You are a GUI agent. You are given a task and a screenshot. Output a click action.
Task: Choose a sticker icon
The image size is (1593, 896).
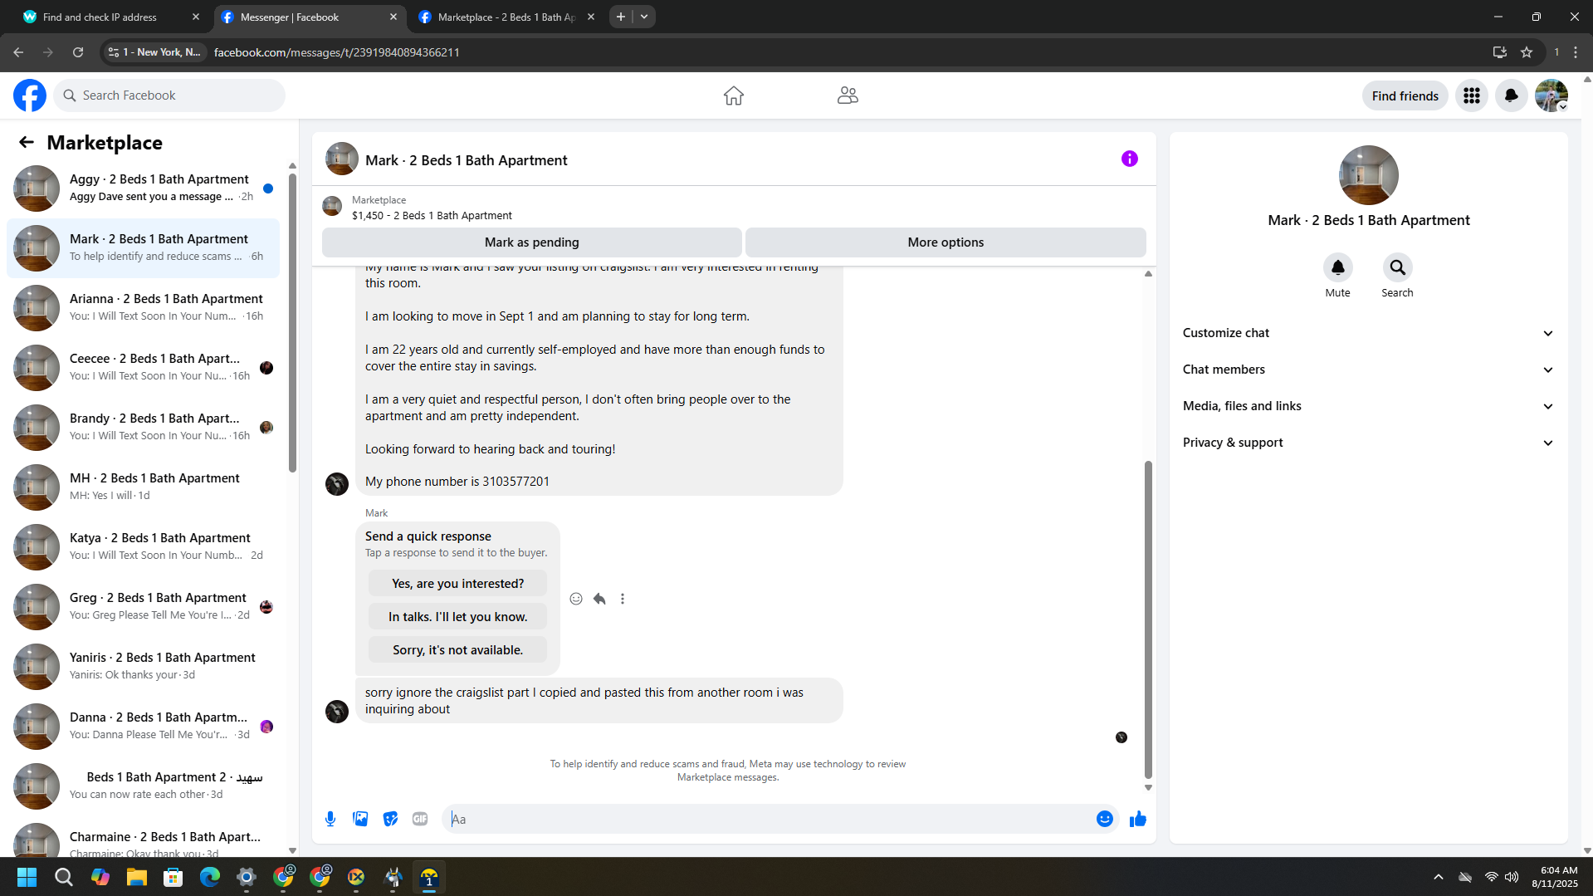pos(390,819)
